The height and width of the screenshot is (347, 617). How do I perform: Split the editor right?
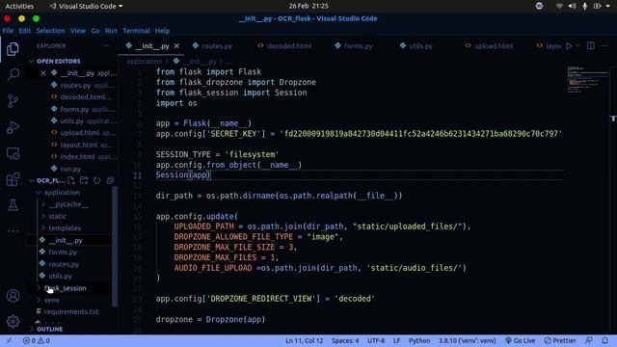591,45
